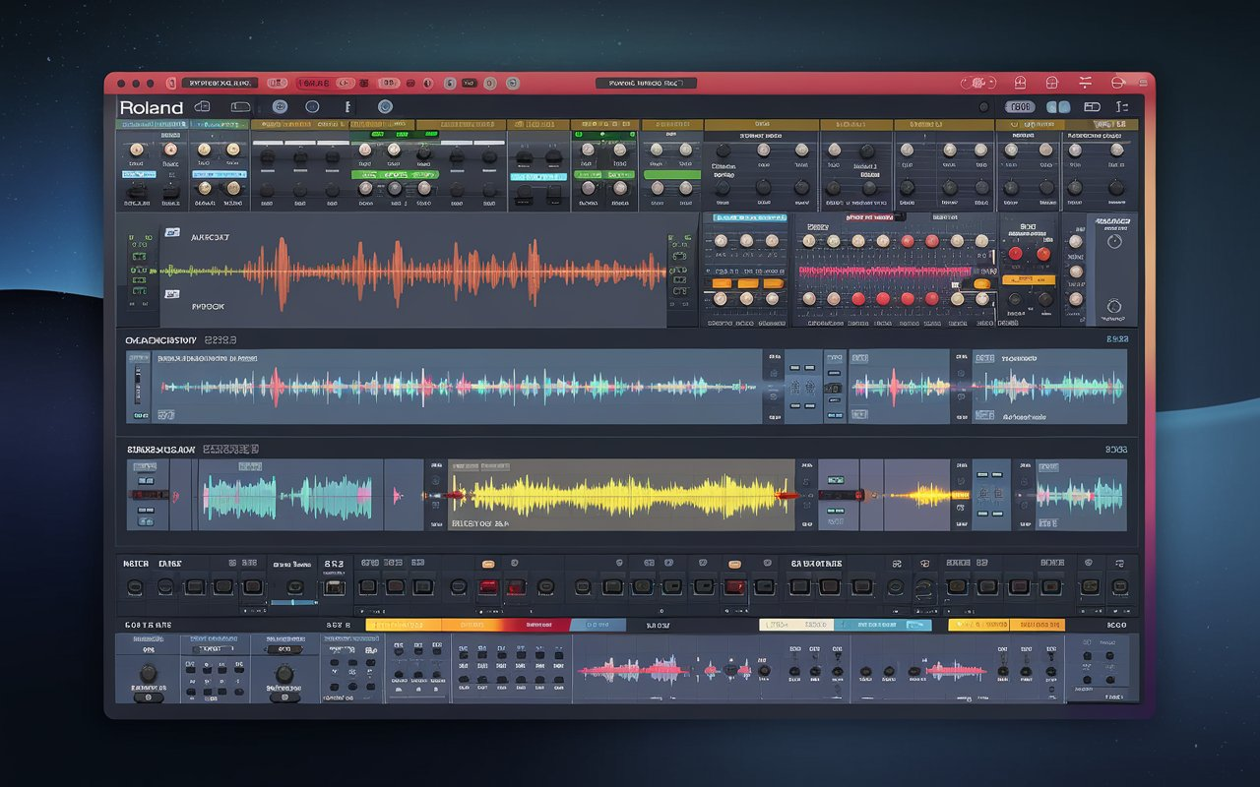Select the orange waveform in the top track
1260x787 pixels.
pos(453,270)
